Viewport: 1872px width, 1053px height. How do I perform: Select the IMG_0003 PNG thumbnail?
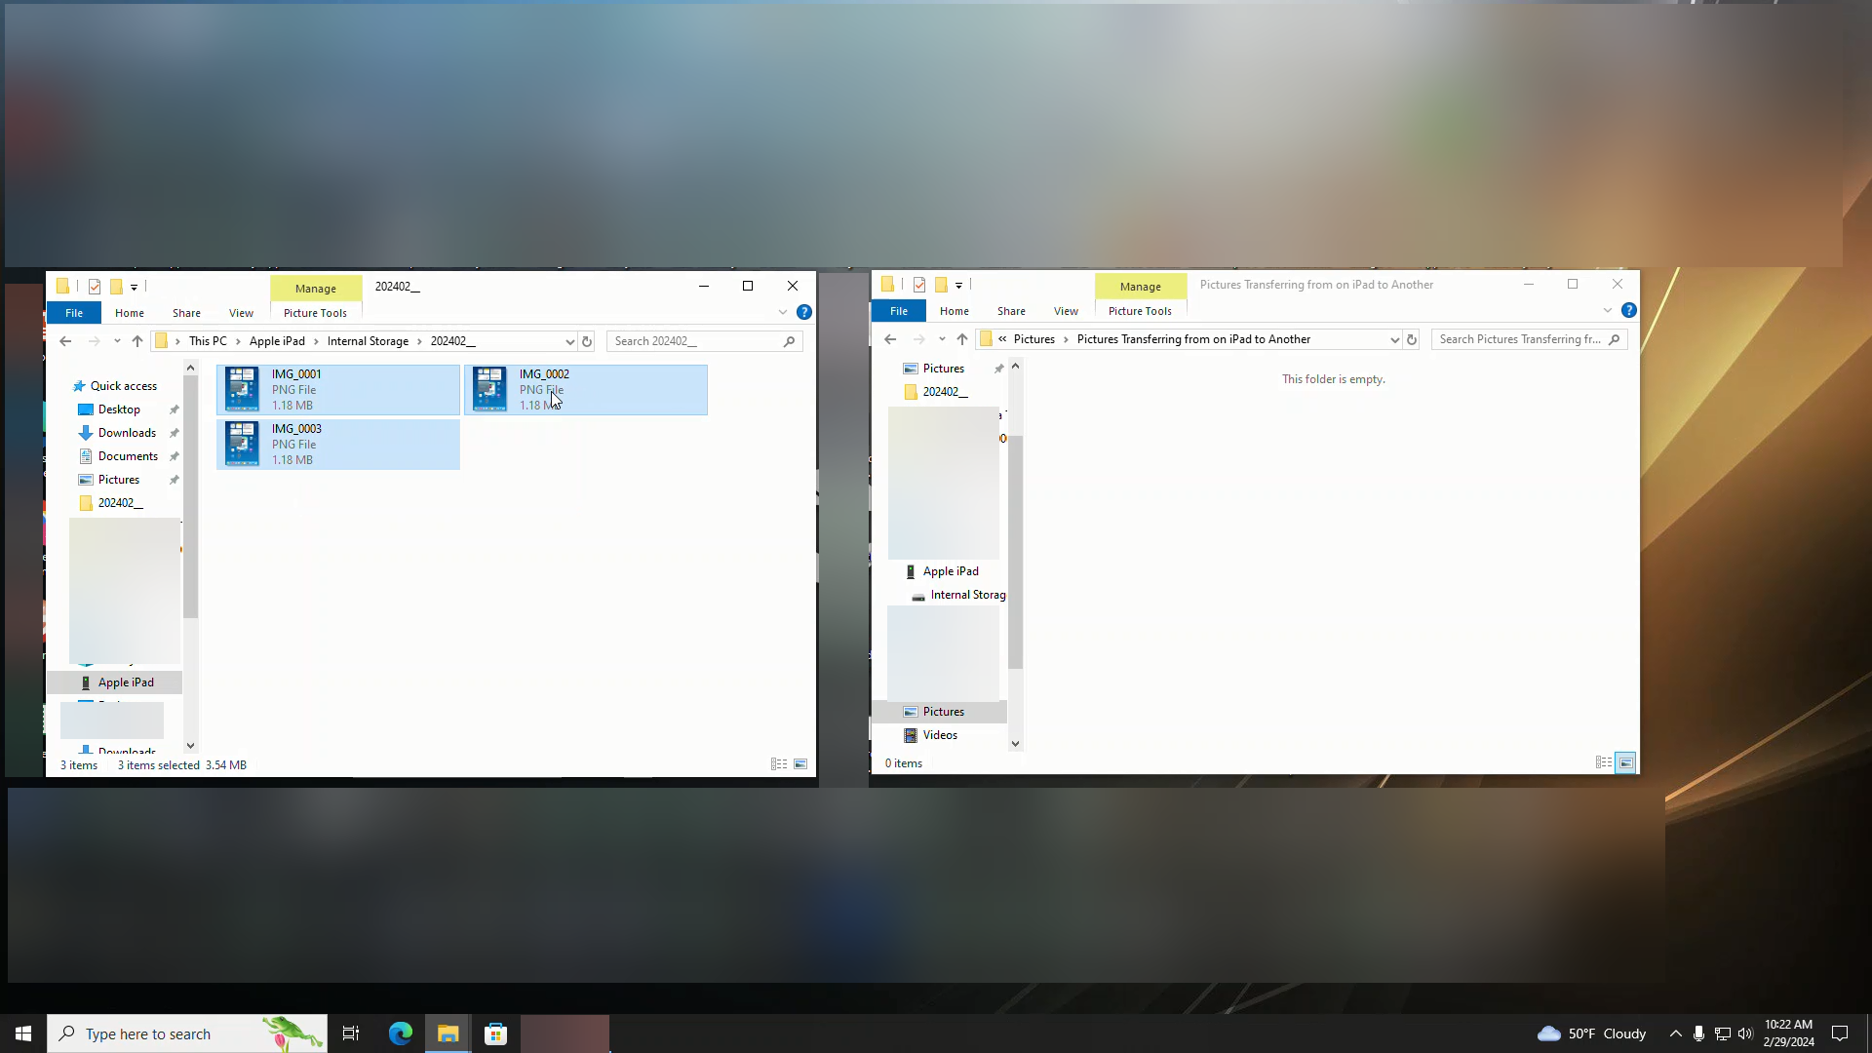tap(242, 445)
